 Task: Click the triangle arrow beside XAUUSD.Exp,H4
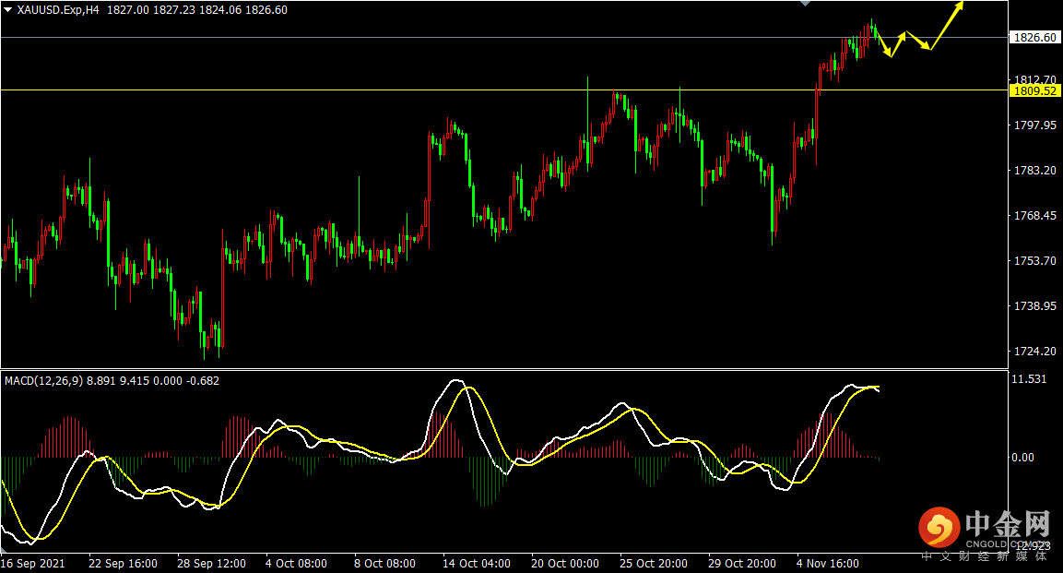click(x=8, y=9)
